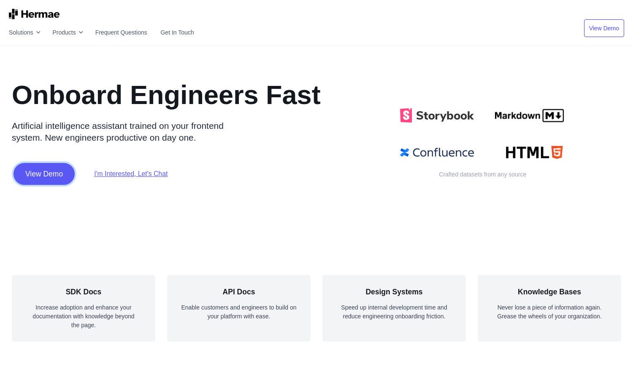The image size is (633, 379).
Task: Click the filled View Demo hero button
Action: pyautogui.click(x=44, y=174)
